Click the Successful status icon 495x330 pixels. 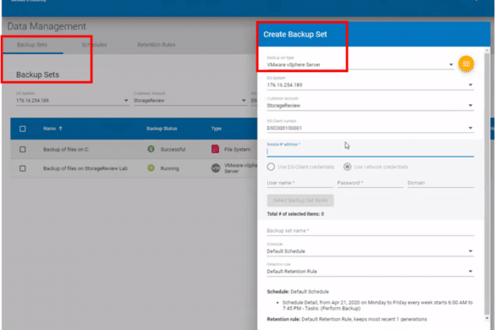[x=151, y=149]
